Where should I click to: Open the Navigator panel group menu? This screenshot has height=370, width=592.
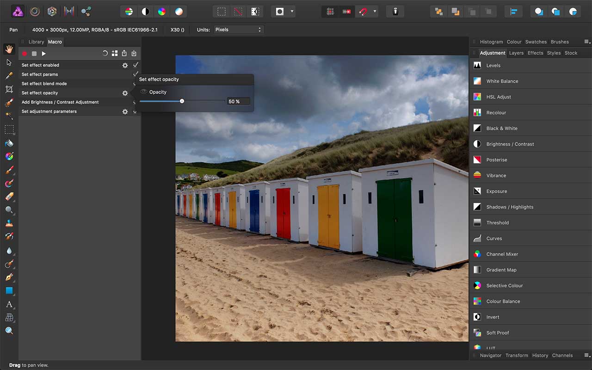coord(587,355)
